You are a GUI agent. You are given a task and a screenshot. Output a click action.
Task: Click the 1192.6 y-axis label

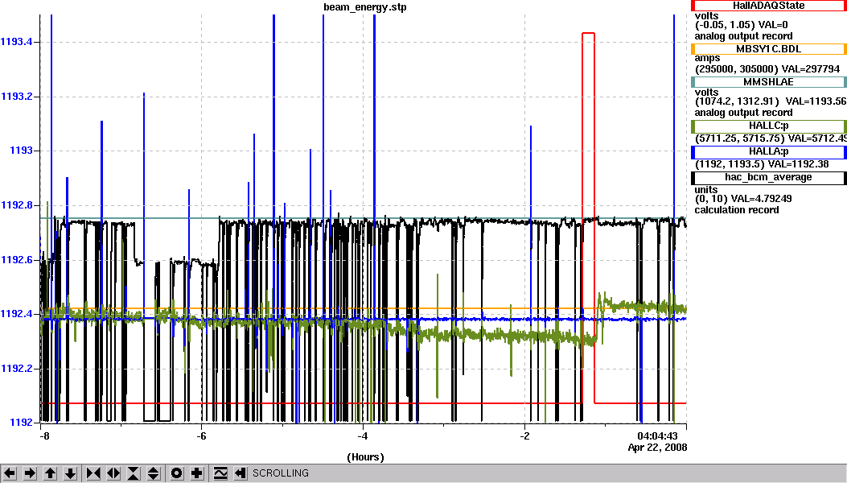pos(16,260)
